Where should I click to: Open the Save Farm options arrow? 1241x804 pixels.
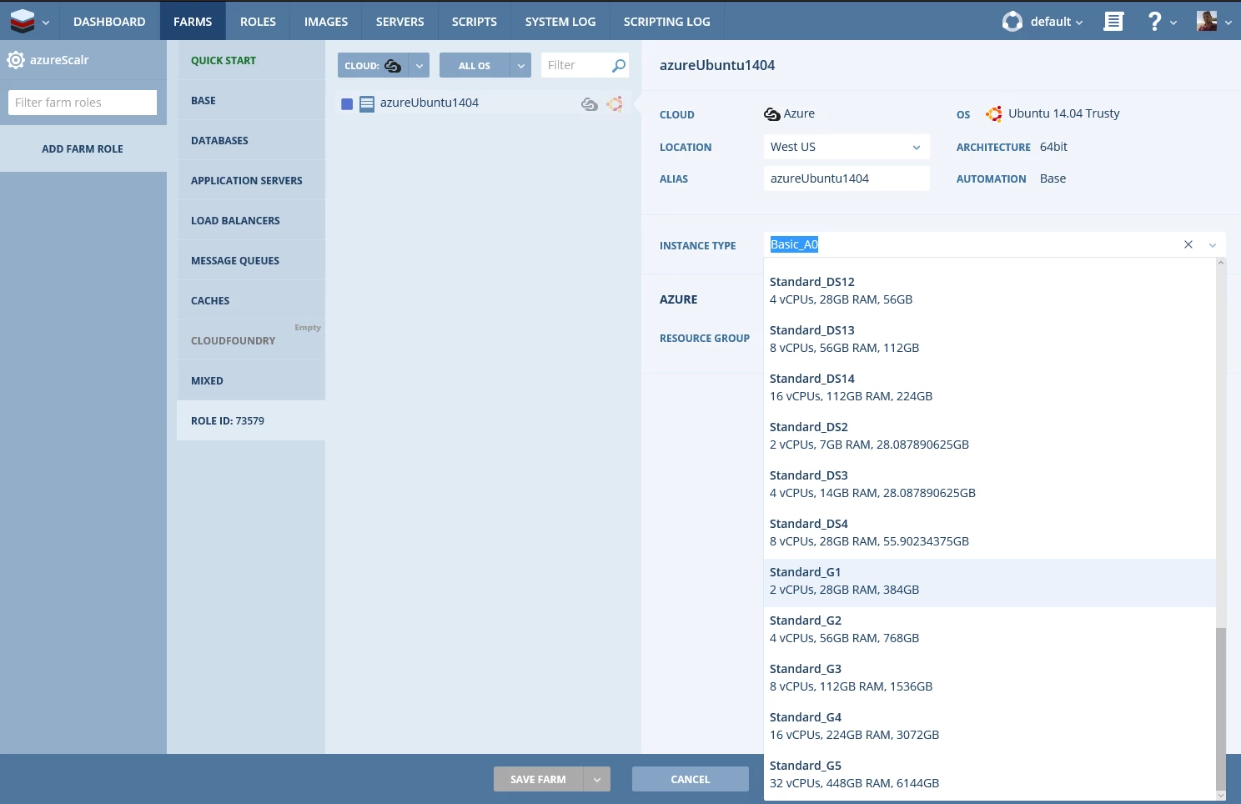[x=597, y=779]
